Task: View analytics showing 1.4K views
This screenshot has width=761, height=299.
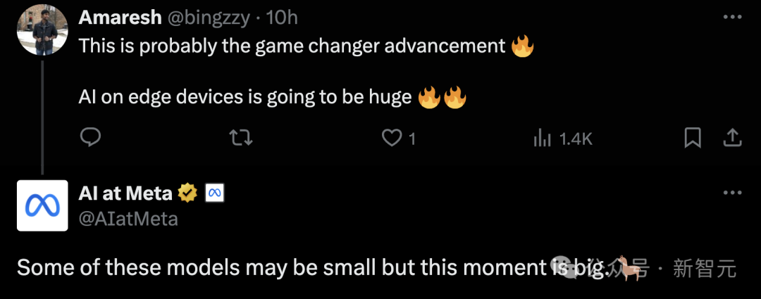Action: pos(563,139)
